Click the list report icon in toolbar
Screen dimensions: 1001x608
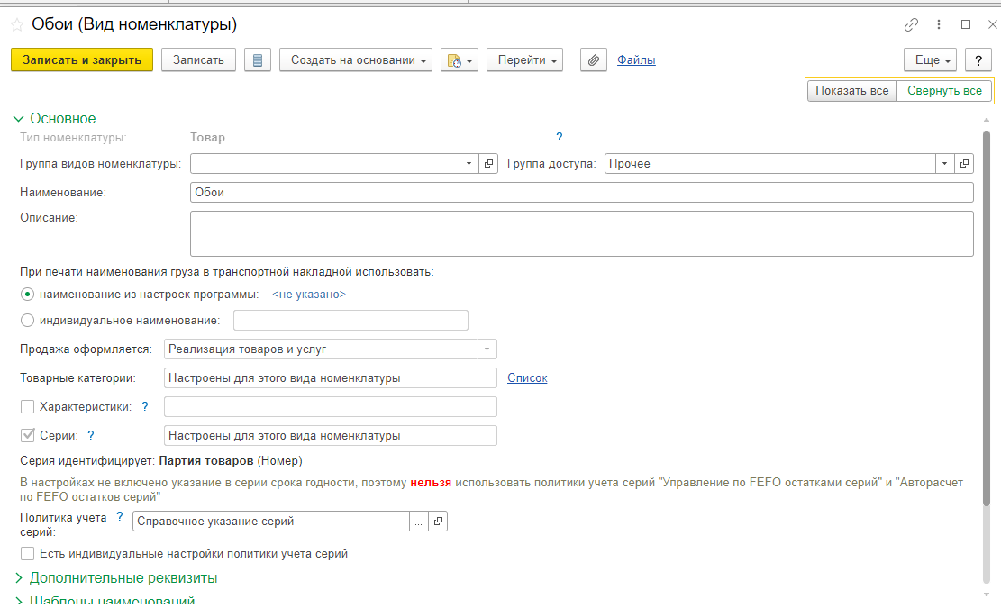pyautogui.click(x=258, y=60)
